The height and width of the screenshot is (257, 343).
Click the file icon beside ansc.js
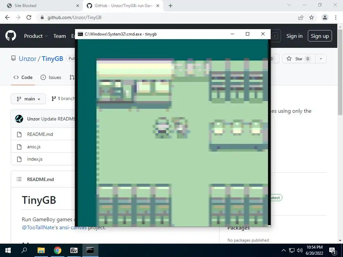click(19, 147)
